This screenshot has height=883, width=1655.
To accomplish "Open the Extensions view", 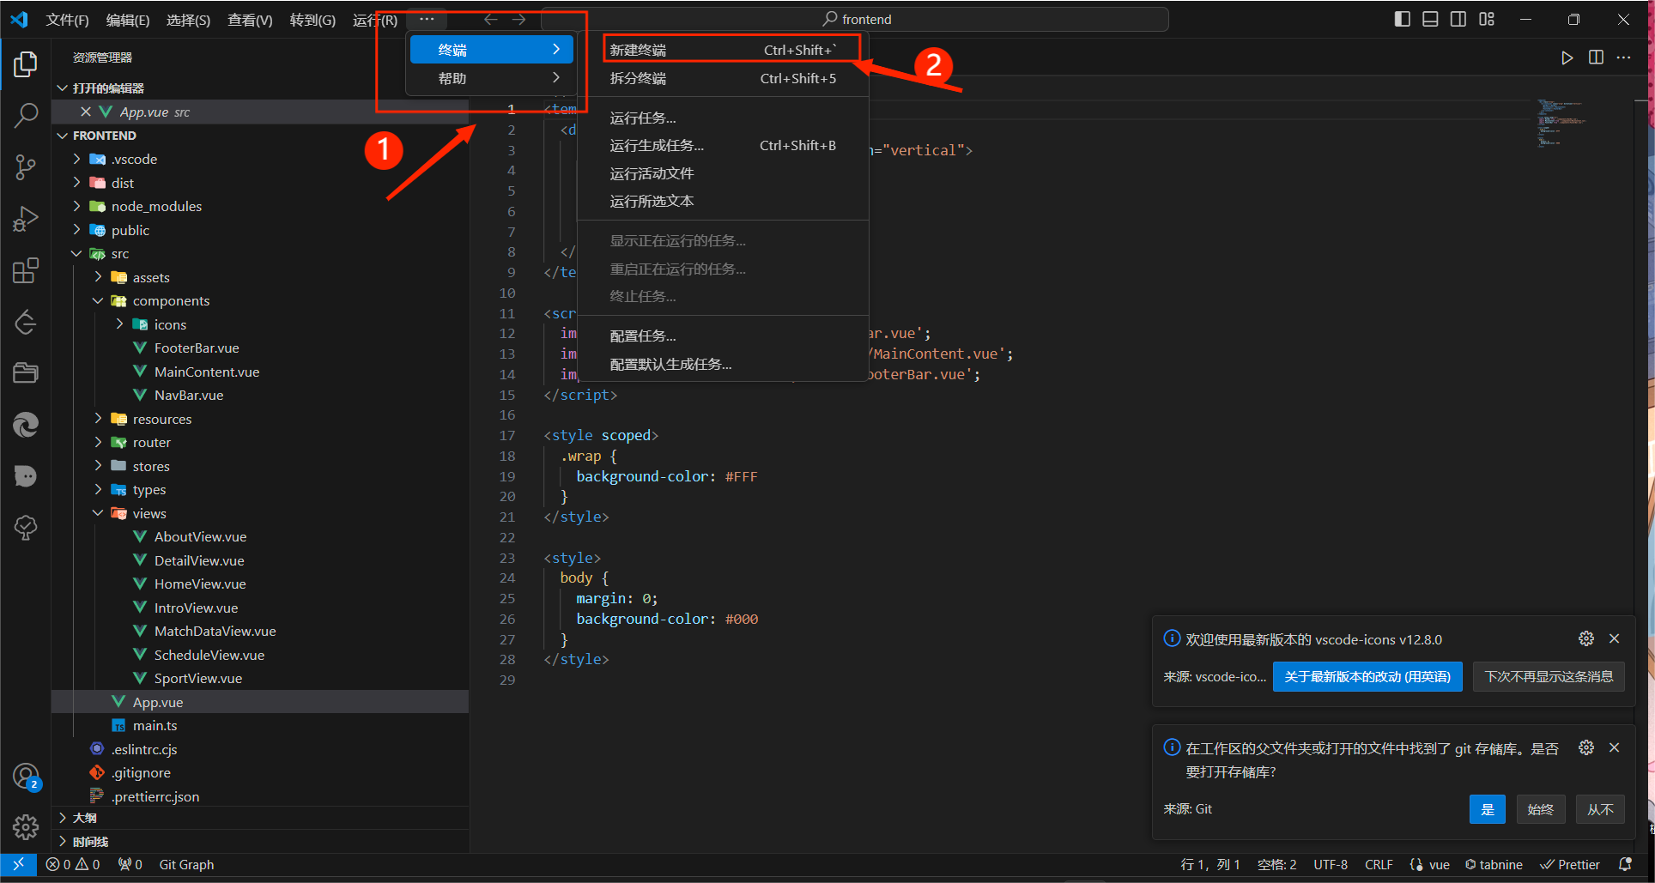I will (26, 271).
